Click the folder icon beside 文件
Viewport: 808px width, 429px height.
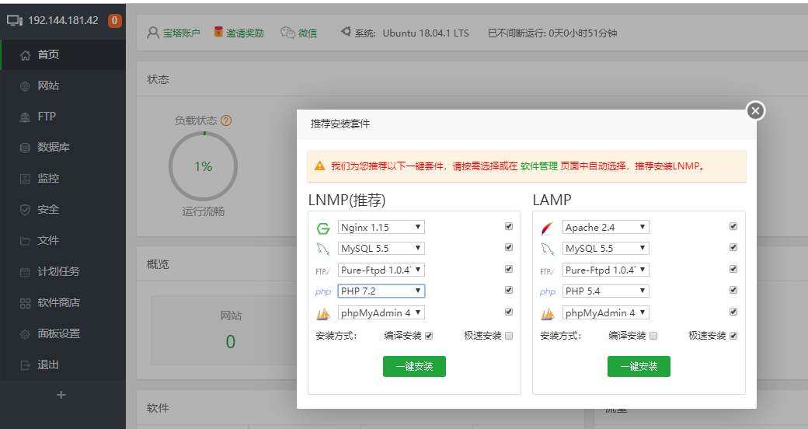(x=25, y=241)
